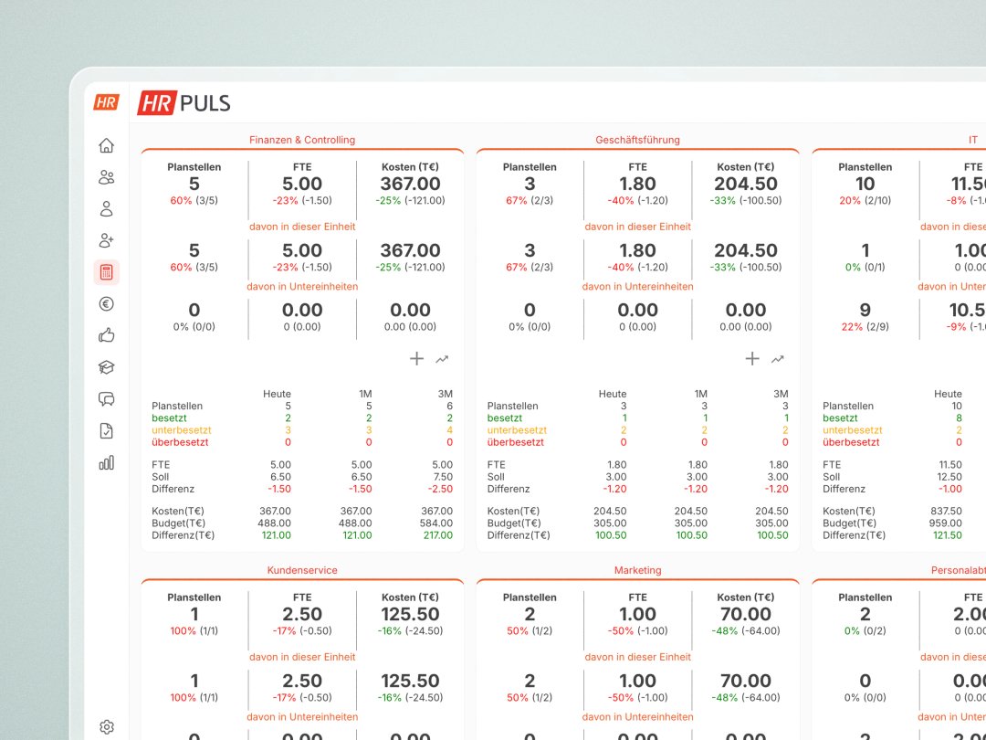Click the thumbs-up icon in sidebar

coord(106,335)
